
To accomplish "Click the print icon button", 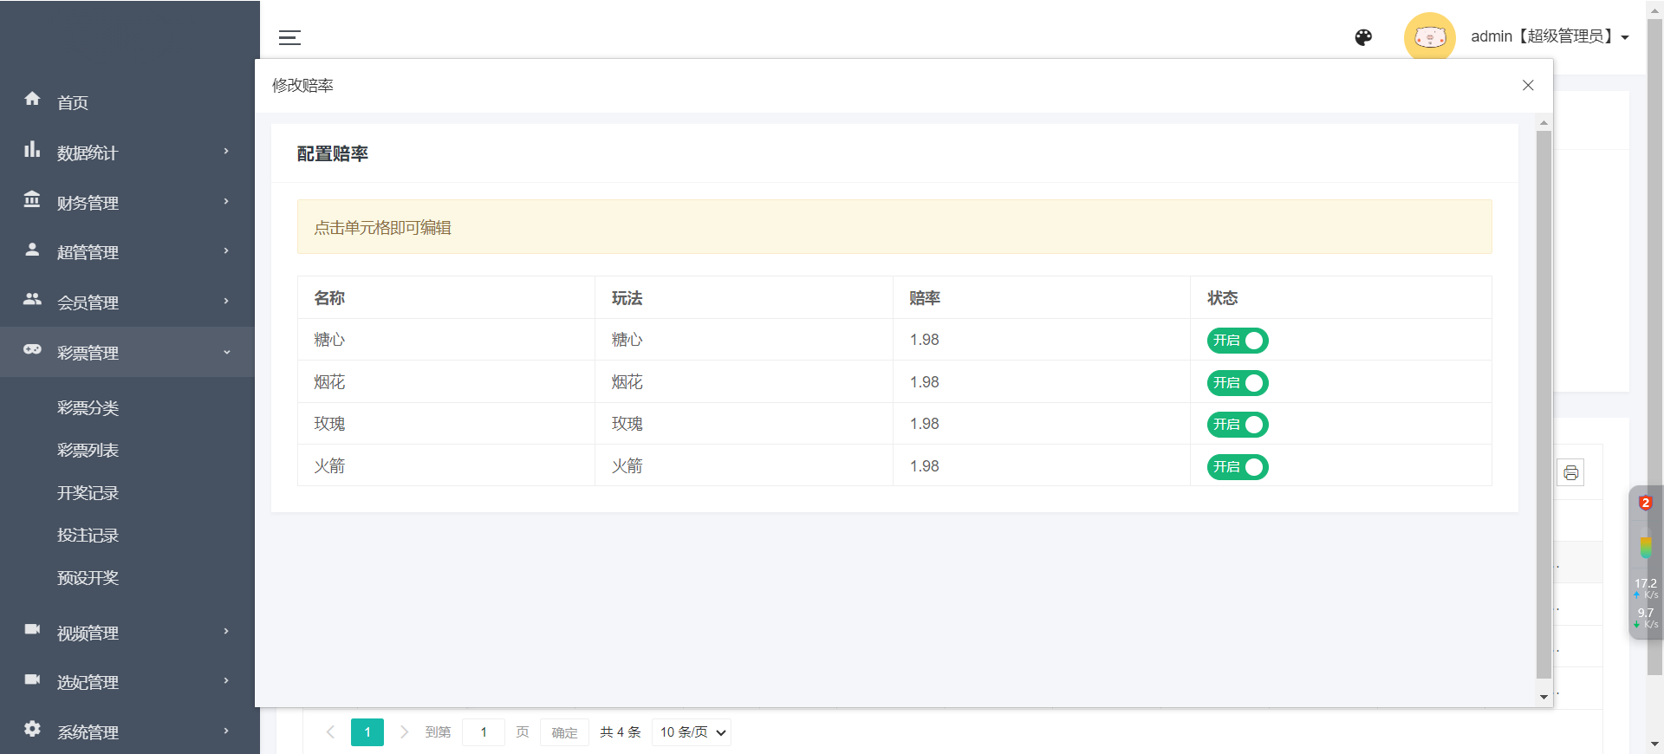I will pyautogui.click(x=1570, y=473).
